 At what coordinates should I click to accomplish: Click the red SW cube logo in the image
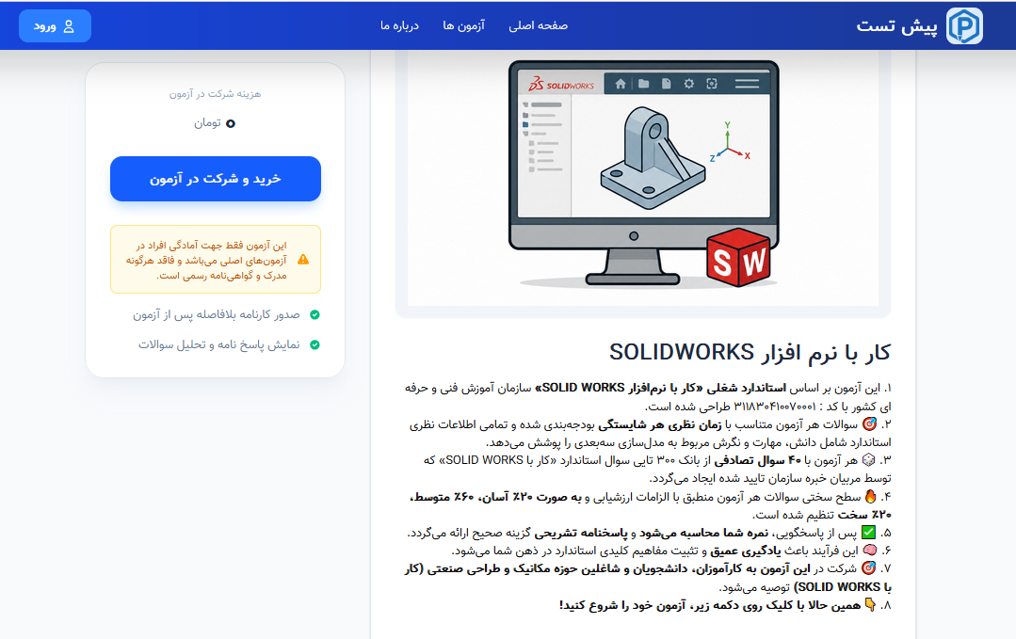coord(740,258)
